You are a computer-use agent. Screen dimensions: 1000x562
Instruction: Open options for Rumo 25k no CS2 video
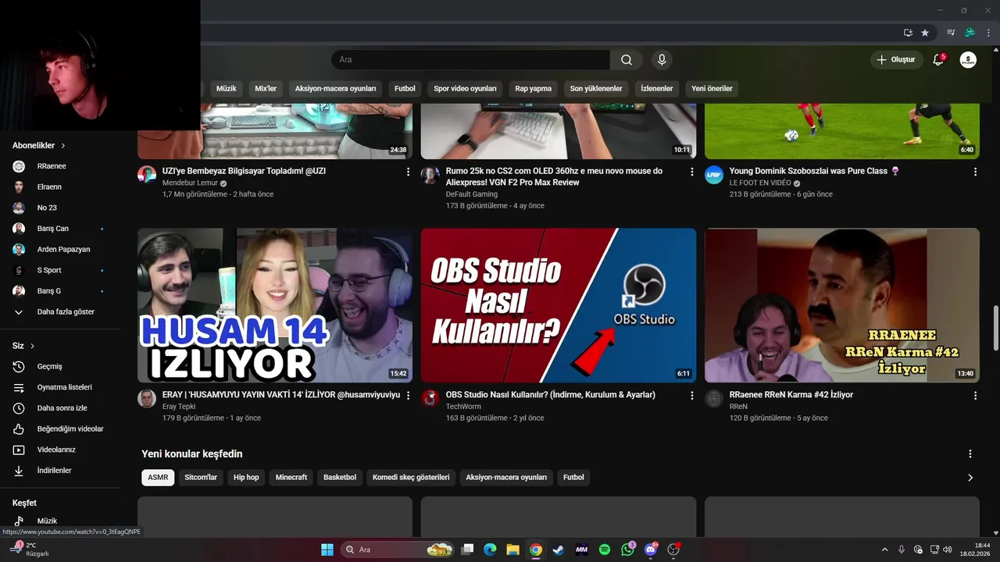691,172
